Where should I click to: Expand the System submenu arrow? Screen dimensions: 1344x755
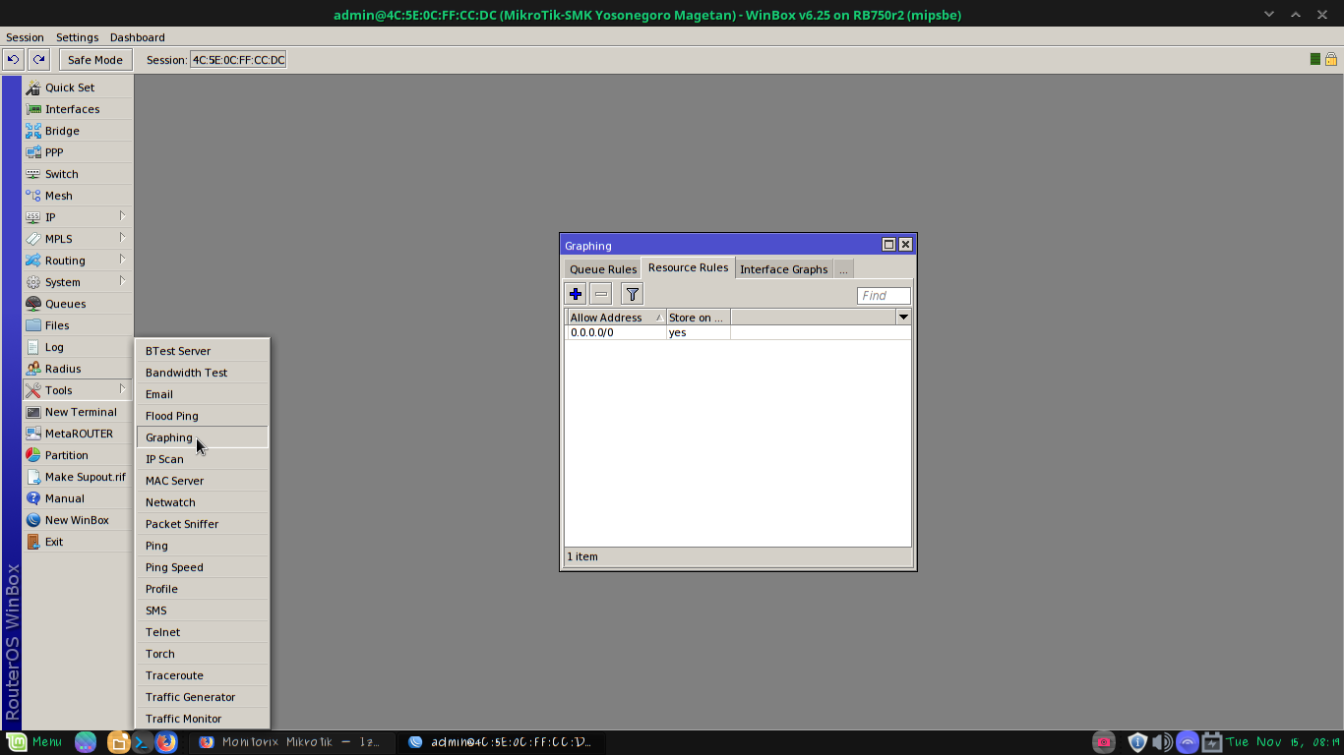coord(123,281)
